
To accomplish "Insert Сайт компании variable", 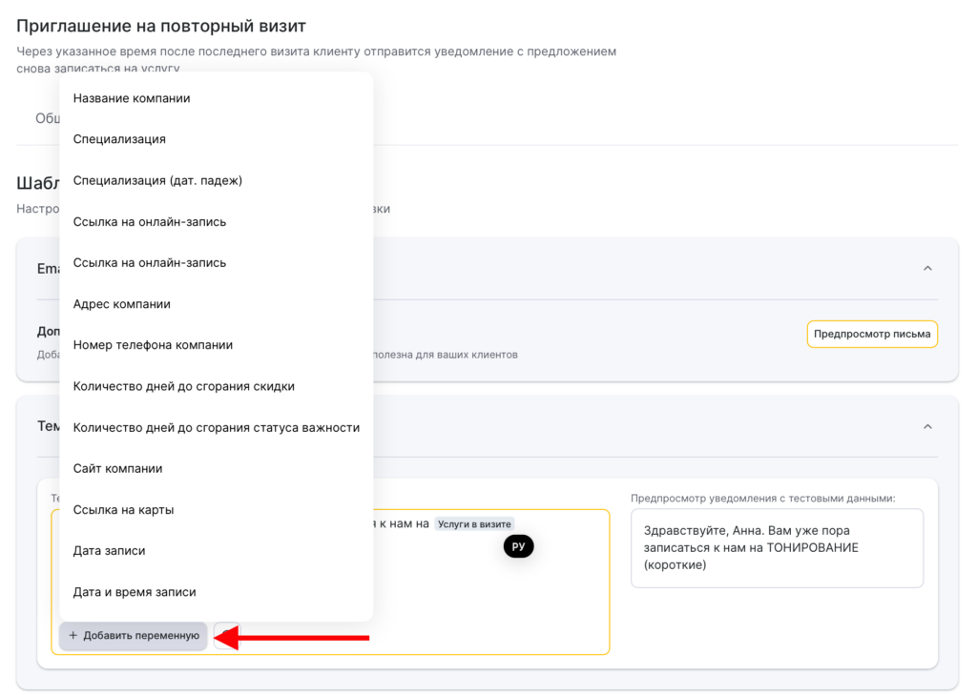I will pos(117,469).
